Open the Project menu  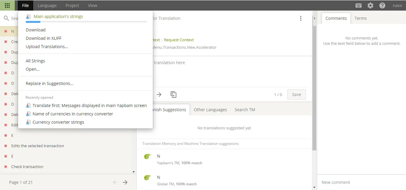pos(72,5)
